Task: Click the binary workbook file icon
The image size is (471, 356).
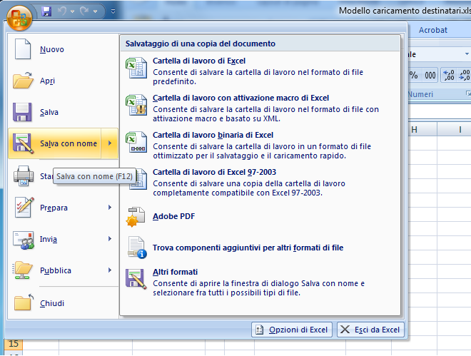Action: click(x=136, y=142)
